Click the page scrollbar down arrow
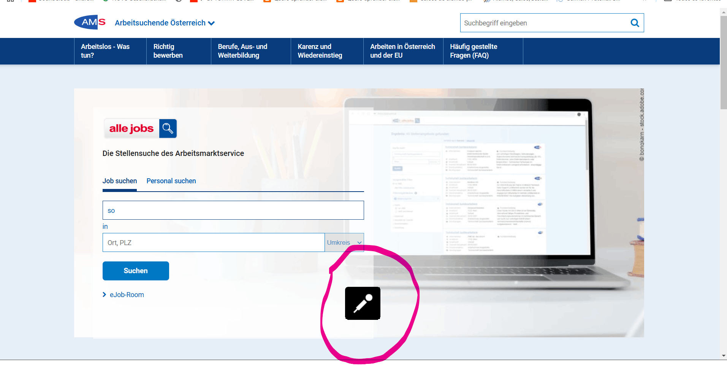 point(723,356)
